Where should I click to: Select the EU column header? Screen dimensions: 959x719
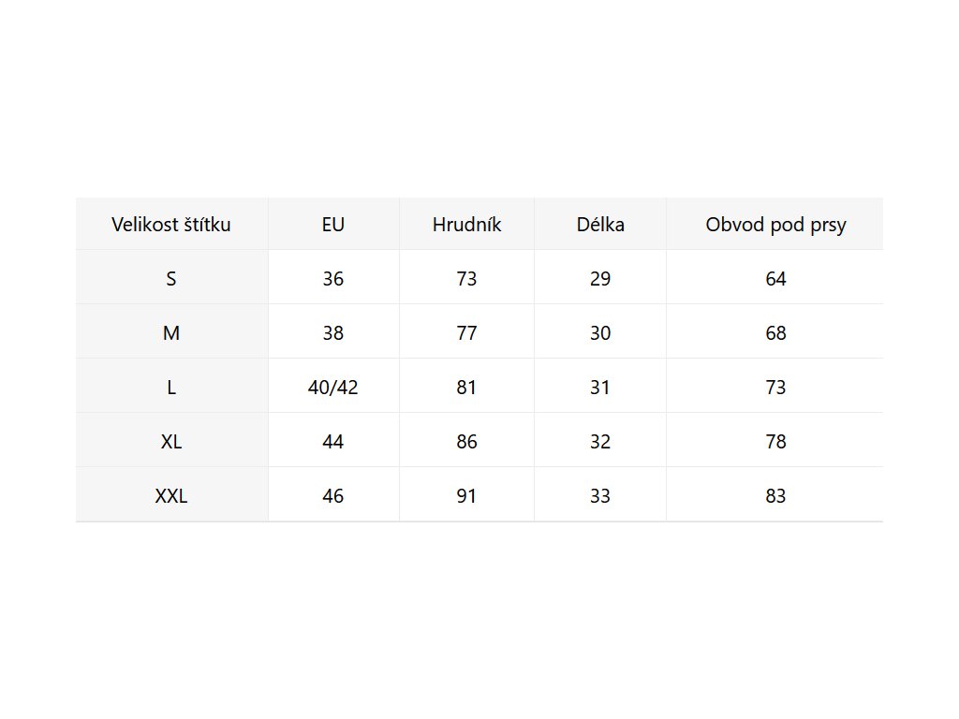tap(332, 225)
